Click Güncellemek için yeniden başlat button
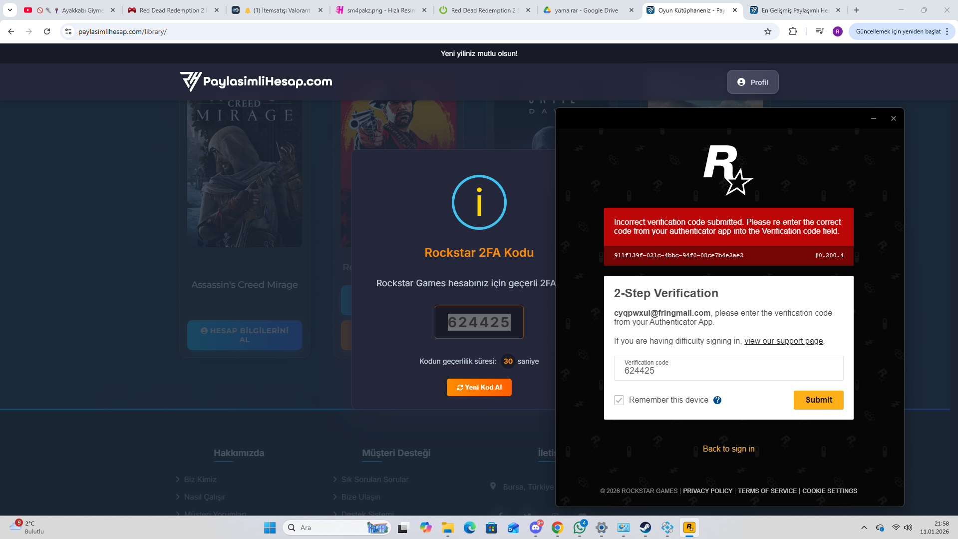This screenshot has width=958, height=539. pos(898,31)
